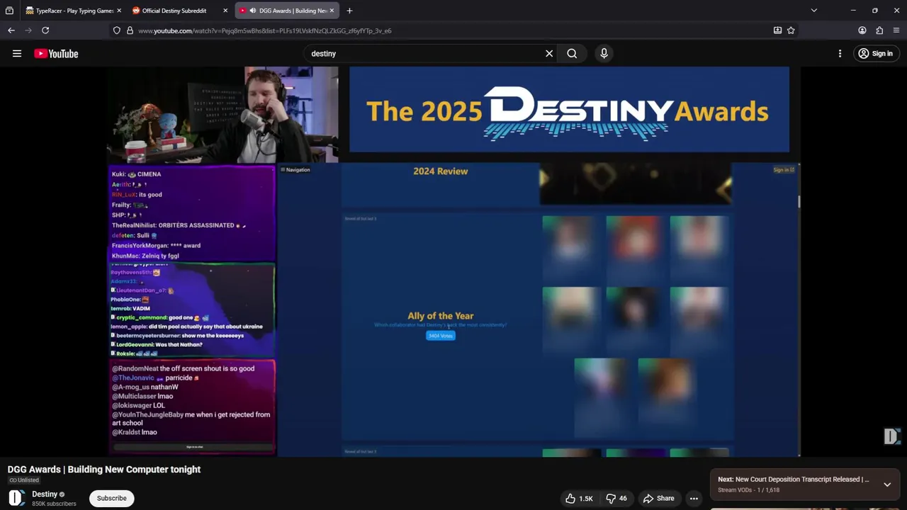907x510 pixels.
Task: Open browser application menu
Action: 896,30
